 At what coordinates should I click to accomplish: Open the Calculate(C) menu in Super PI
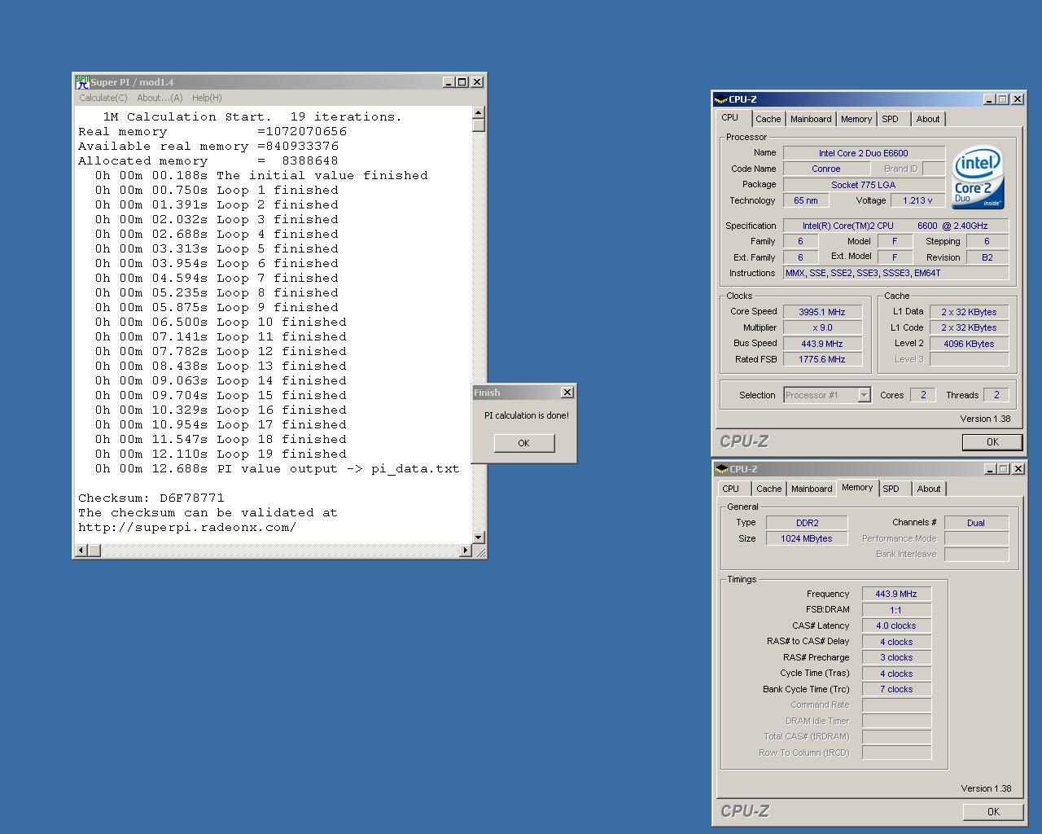click(103, 98)
